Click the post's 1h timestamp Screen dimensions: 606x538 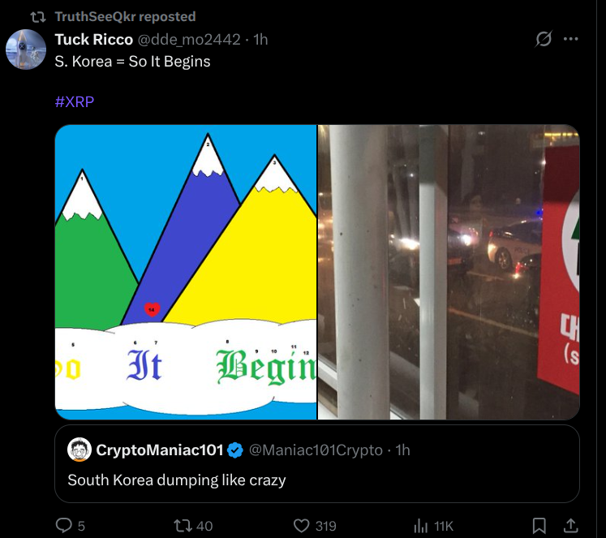[x=260, y=40]
